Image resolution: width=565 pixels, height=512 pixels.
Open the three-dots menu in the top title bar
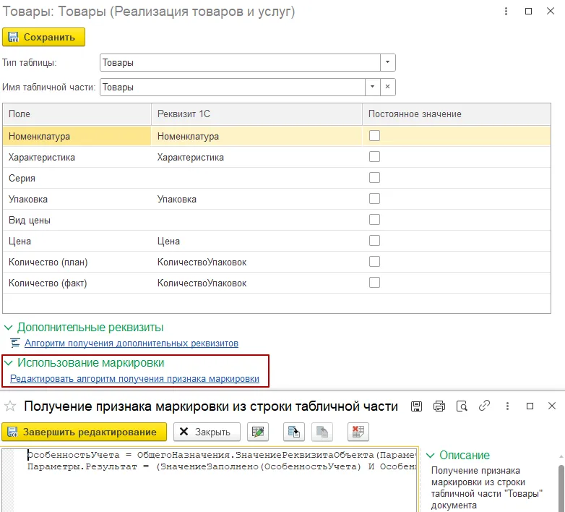(x=505, y=12)
